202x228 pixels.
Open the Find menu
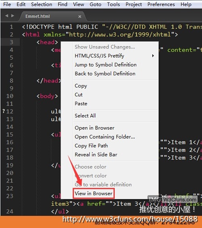click(x=63, y=4)
